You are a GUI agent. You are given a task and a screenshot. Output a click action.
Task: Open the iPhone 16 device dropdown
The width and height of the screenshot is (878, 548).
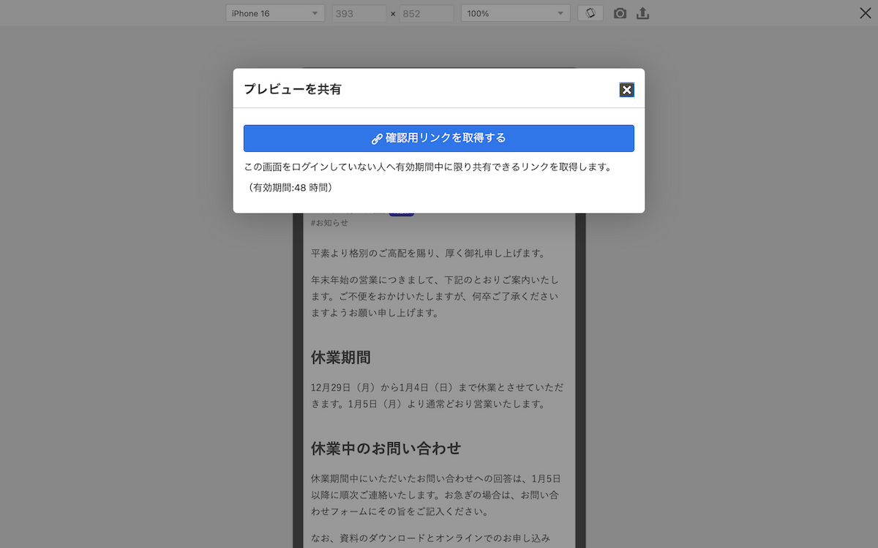point(276,13)
